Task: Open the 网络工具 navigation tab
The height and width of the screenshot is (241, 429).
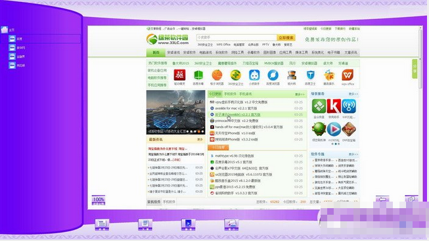Action: click(237, 53)
